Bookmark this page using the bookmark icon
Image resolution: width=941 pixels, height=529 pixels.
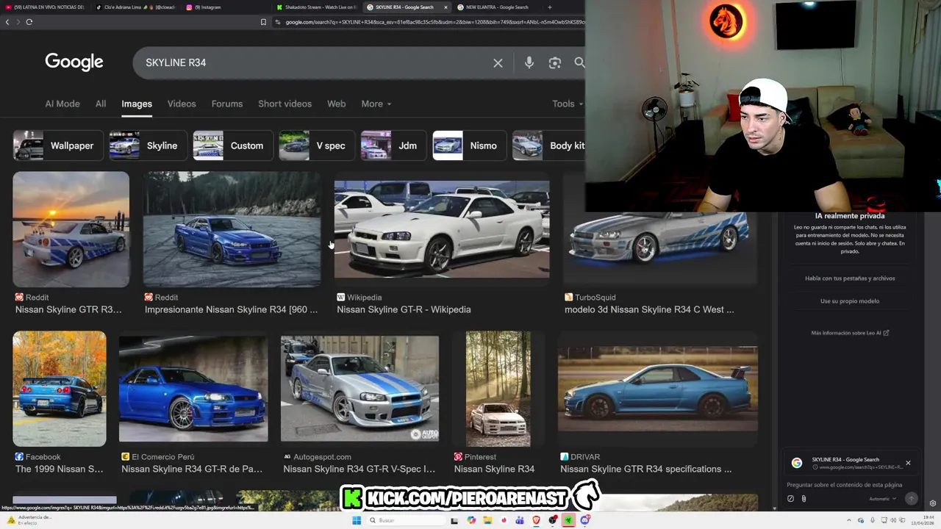click(263, 22)
